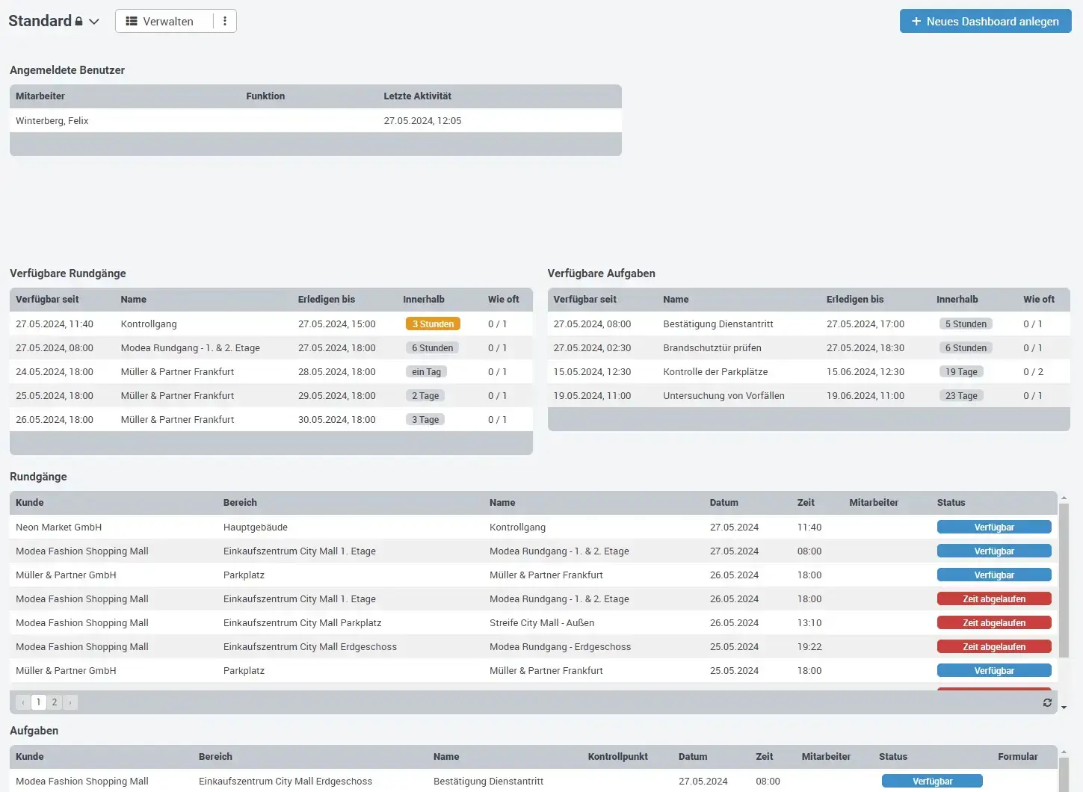Screen dimensions: 1083x792
Task: Select the row for Winterberg, Felix
Action: pyautogui.click(x=299, y=120)
